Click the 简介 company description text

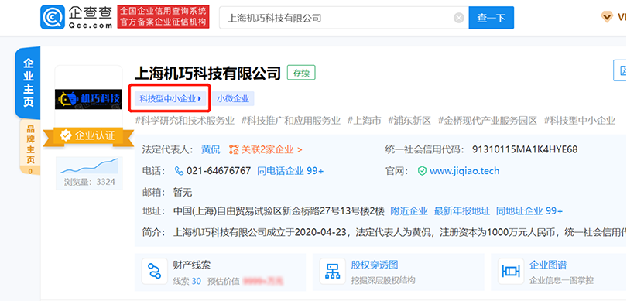click(x=400, y=232)
